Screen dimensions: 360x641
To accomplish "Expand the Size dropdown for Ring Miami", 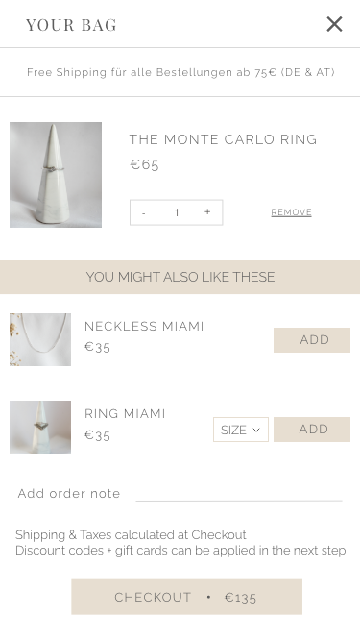I will (x=240, y=430).
